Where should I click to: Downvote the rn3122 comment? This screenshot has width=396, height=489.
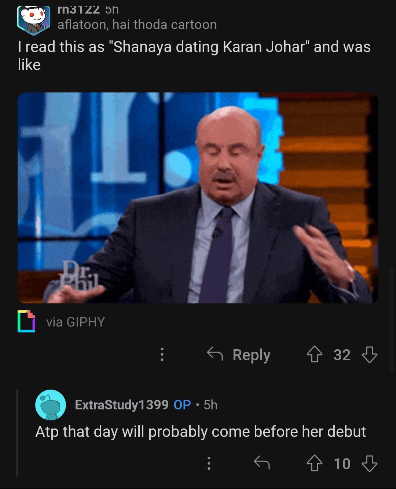tap(369, 355)
